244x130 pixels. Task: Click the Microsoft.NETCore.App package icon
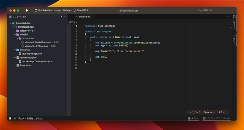[22, 46]
